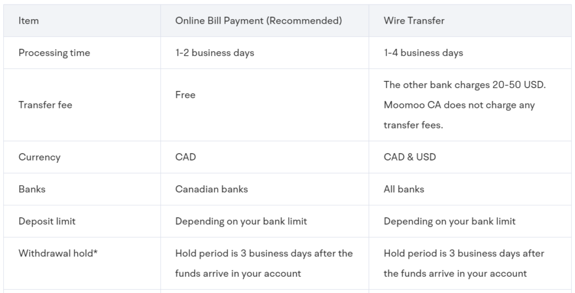Click the 1-2 business days cell
Screen dimensions: 575x293
(x=215, y=53)
